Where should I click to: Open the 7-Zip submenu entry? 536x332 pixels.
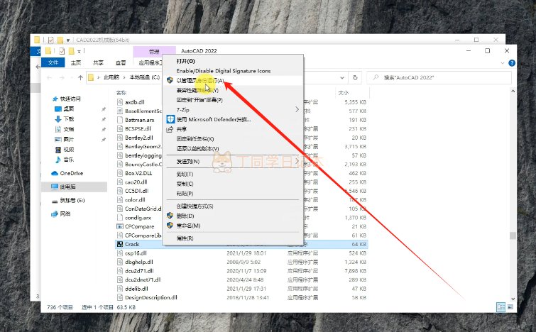click(x=182, y=110)
